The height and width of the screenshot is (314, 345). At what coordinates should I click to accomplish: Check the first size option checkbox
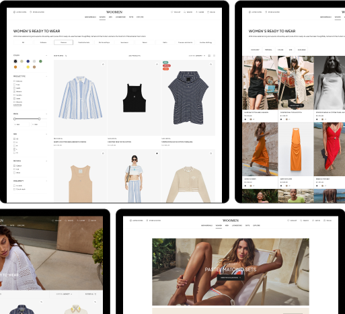[14, 139]
